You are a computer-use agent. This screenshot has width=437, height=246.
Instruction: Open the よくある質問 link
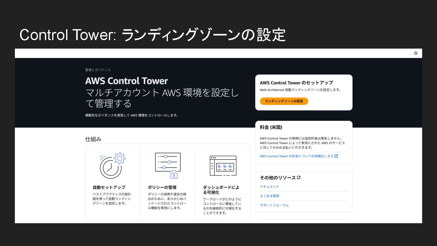269,196
